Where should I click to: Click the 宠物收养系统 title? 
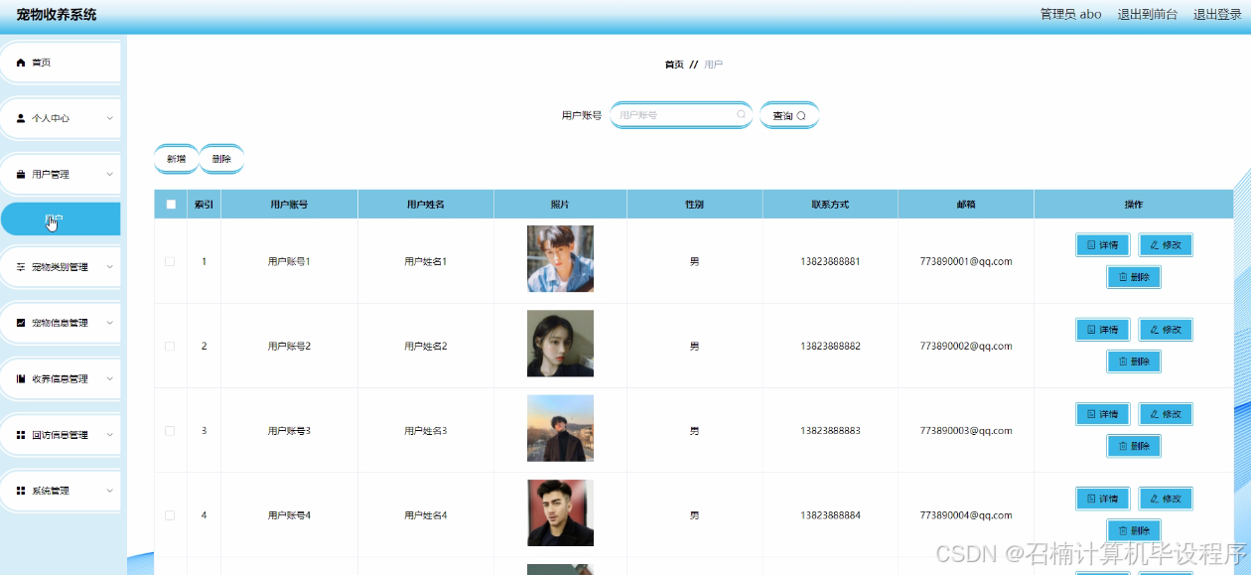57,15
